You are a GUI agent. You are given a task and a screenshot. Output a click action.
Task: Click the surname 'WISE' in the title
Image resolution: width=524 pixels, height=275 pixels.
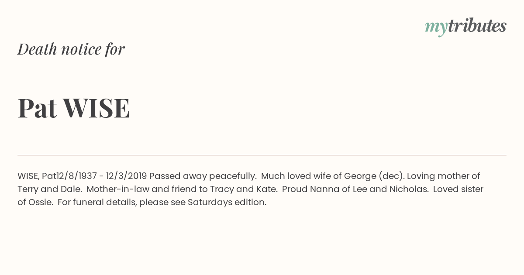(x=97, y=108)
